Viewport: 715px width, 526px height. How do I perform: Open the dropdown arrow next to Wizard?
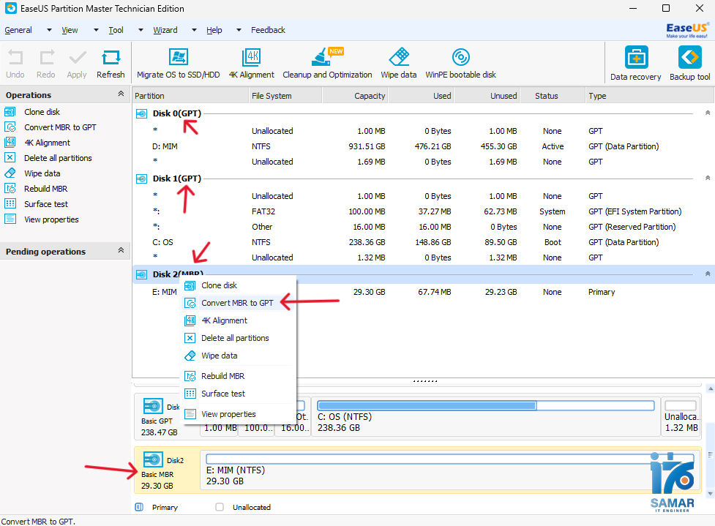[192, 30]
